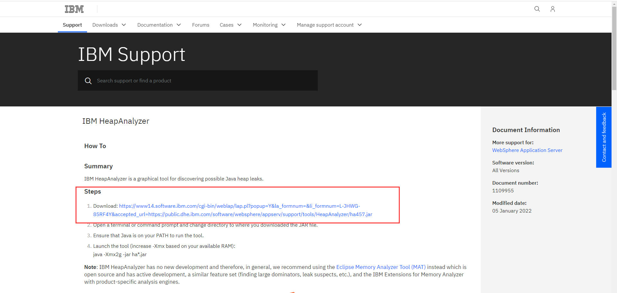Expand Manage support account chevron
The height and width of the screenshot is (293, 617).
pos(360,25)
